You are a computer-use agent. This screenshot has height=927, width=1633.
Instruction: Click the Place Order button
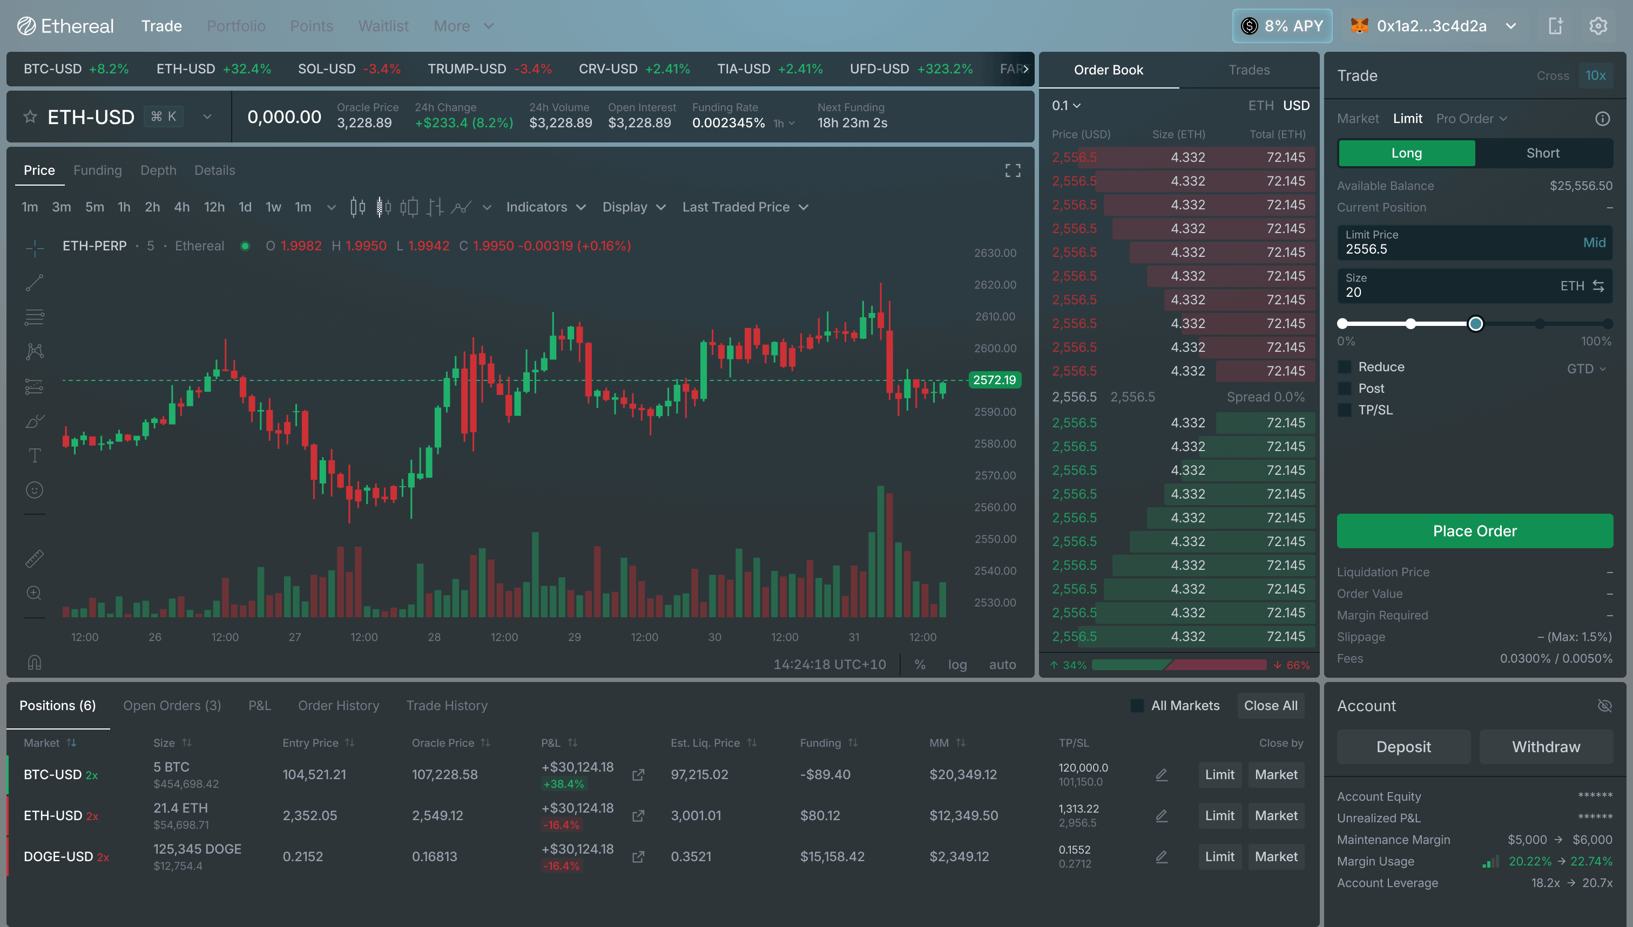[x=1474, y=530]
